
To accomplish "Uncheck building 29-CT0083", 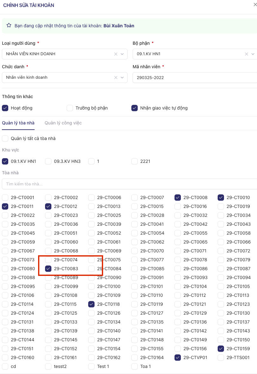I will pos(48,269).
